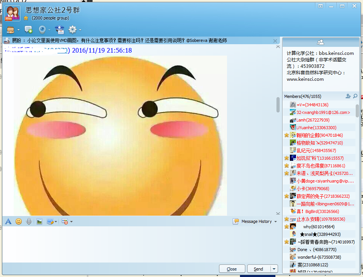Start a video call with webcam icon
This screenshot has width=363, height=277.
[42, 30]
